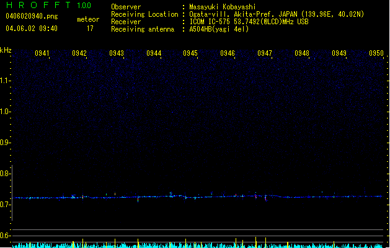This screenshot has height=248, width=390.
Task: Click the meteor count value 17
Action: (x=90, y=29)
